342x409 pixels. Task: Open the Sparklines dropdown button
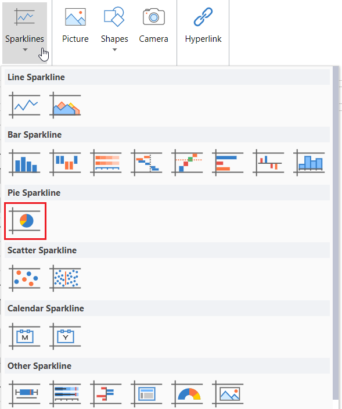click(x=25, y=33)
